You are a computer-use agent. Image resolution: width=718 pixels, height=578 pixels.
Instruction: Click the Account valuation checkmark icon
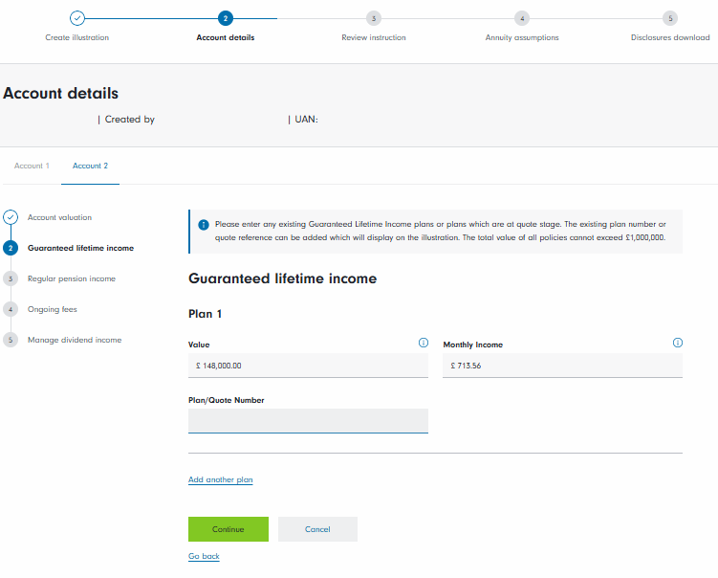(x=11, y=217)
